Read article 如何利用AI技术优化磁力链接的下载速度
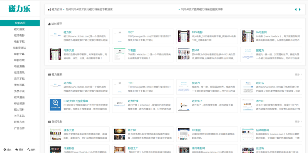Image resolution: width=308 pixels, height=153 pixels. point(89,9)
